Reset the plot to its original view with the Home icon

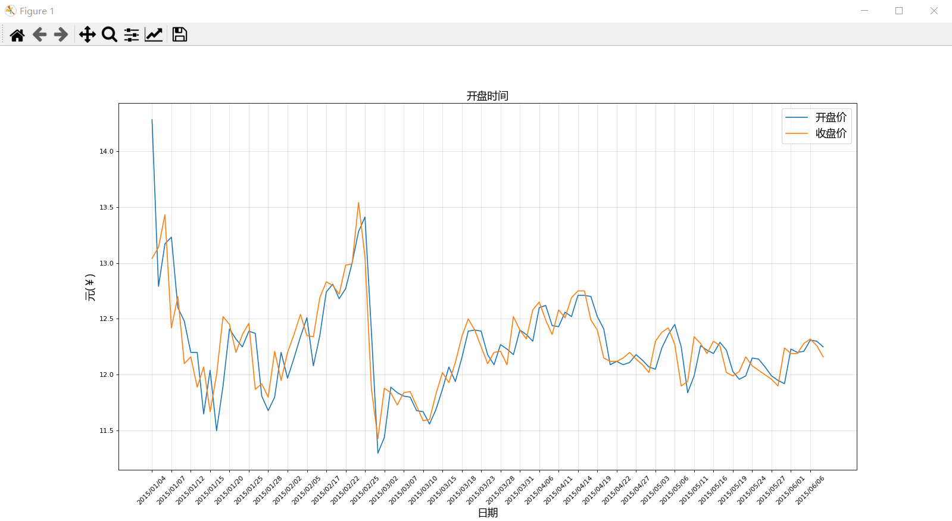(x=17, y=35)
